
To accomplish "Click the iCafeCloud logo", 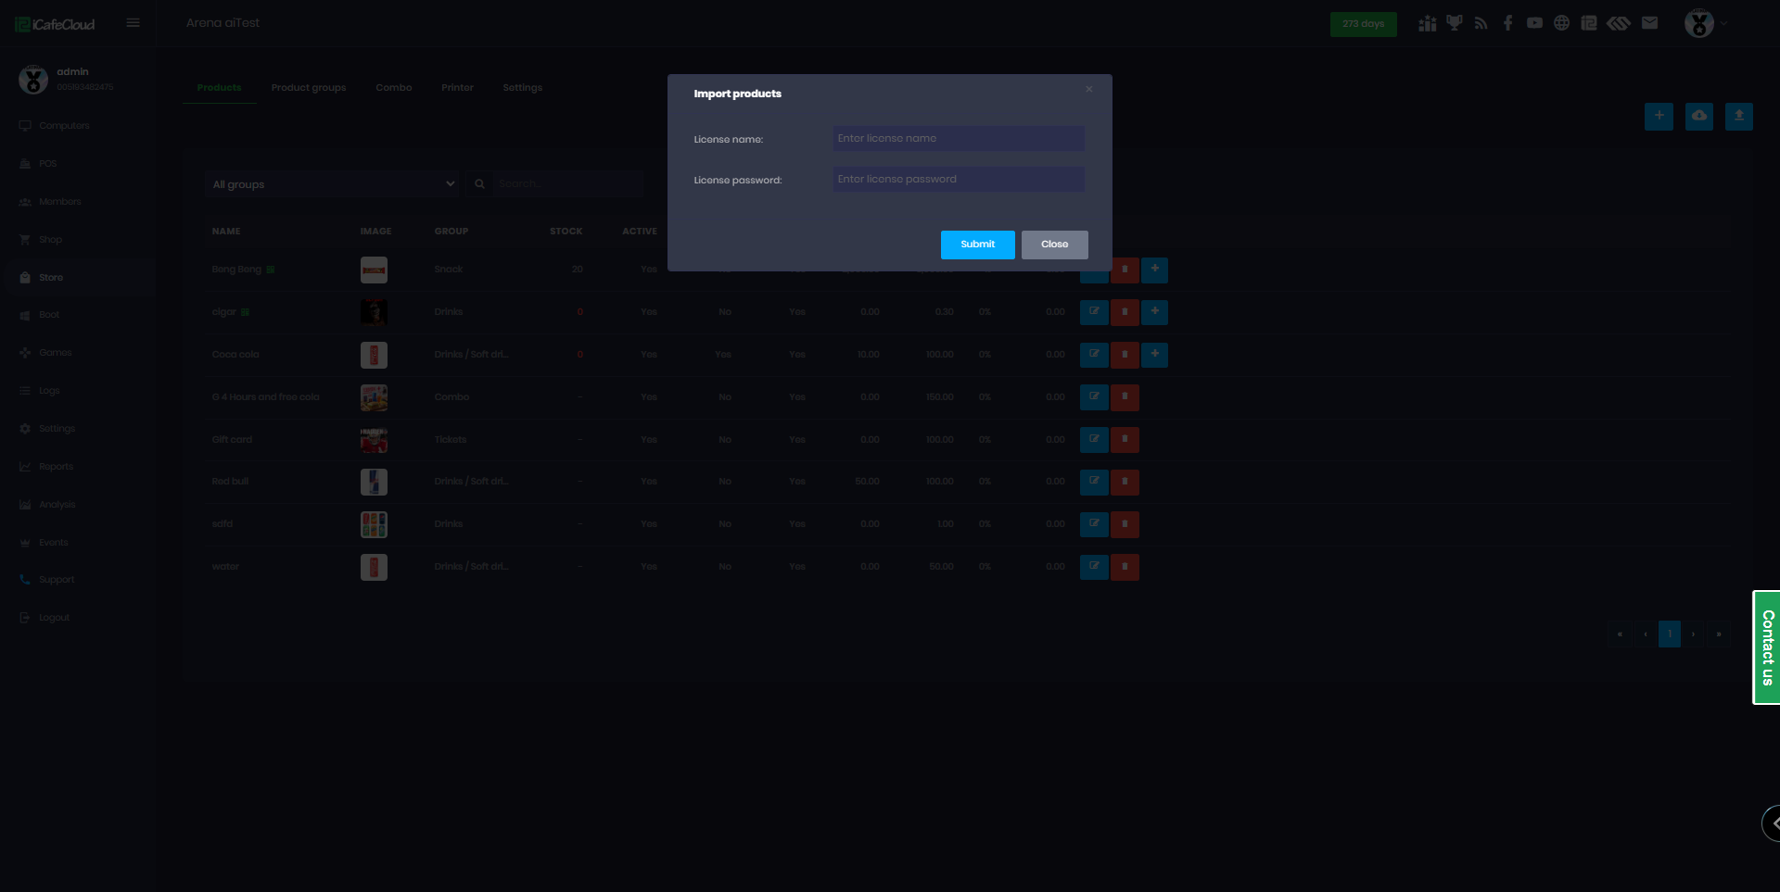I will pos(55,24).
